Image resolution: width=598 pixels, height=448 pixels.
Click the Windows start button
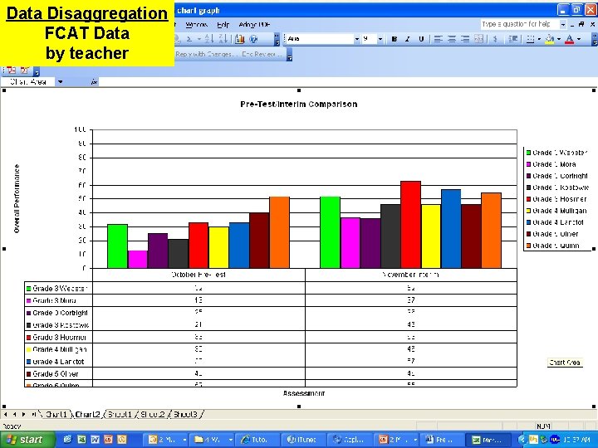tap(26, 440)
